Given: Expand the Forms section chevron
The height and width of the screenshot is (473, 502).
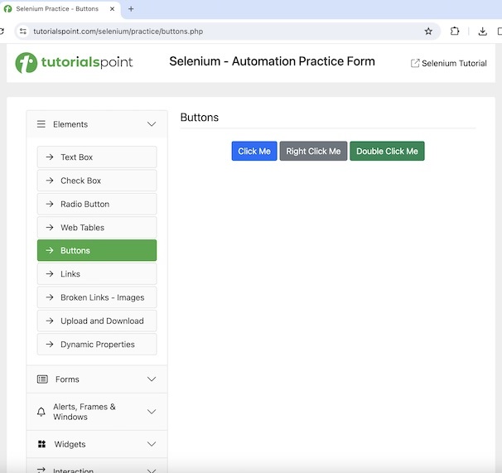Looking at the screenshot, I should tap(152, 379).
